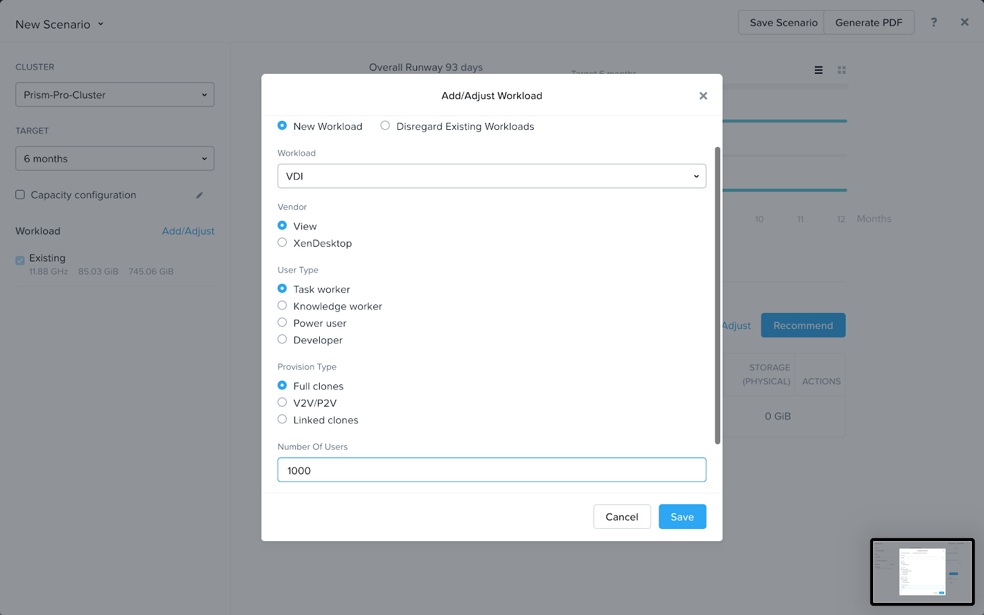
Task: Pick Full clones provision type
Action: pos(282,386)
